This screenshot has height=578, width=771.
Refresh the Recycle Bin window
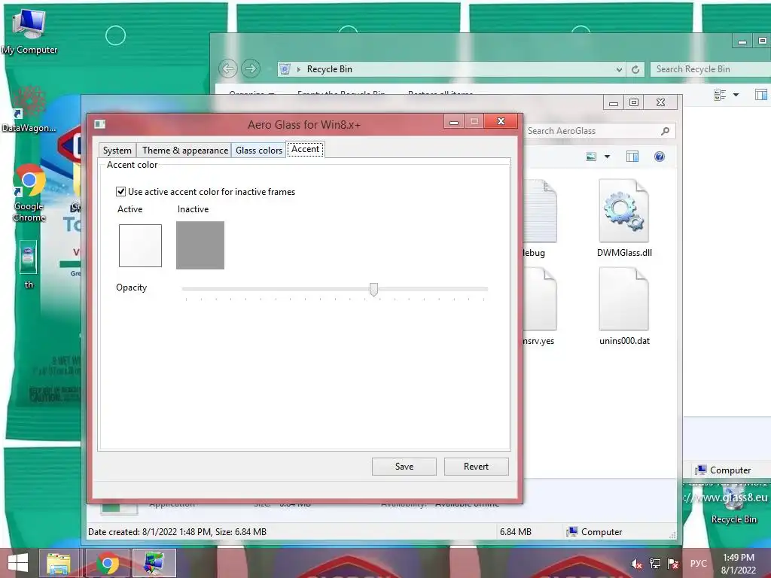coord(635,70)
